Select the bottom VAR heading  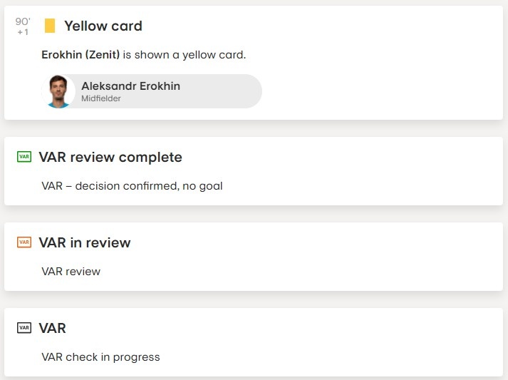pyautogui.click(x=52, y=328)
